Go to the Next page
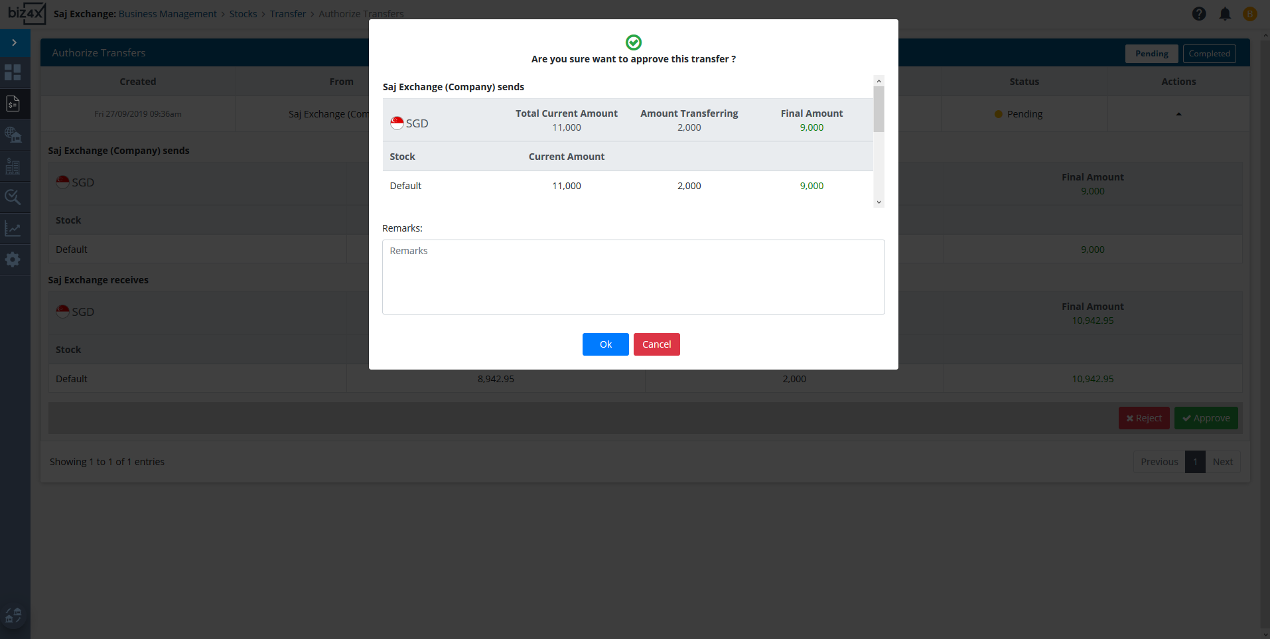The width and height of the screenshot is (1270, 639). click(x=1223, y=462)
